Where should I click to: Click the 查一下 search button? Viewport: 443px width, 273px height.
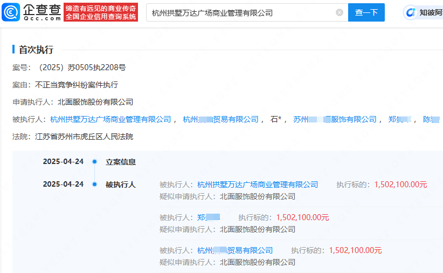pyautogui.click(x=366, y=12)
